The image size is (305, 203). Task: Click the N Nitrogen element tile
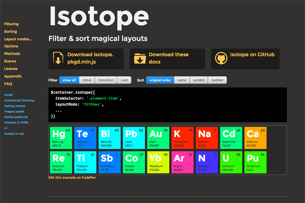coord(207,162)
